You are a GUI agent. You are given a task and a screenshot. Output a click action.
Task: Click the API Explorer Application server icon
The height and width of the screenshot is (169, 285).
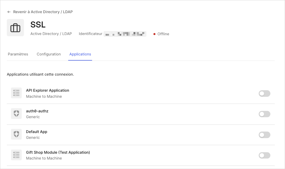(x=16, y=93)
